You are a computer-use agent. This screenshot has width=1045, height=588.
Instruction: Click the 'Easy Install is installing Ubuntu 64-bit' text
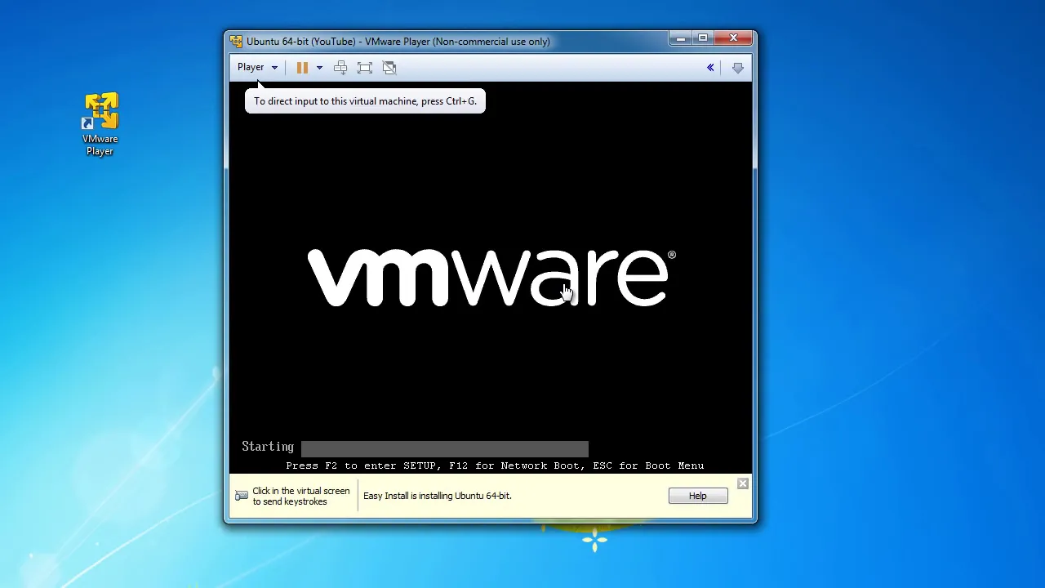pos(438,496)
